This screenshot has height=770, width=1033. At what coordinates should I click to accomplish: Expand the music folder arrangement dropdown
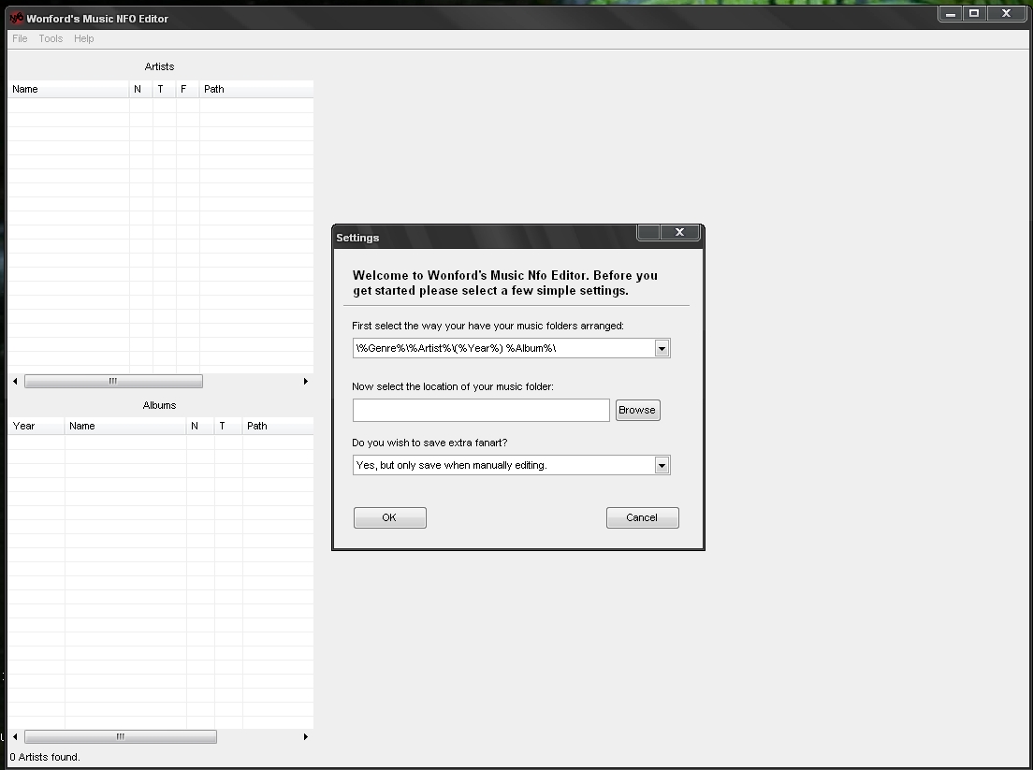pos(662,348)
